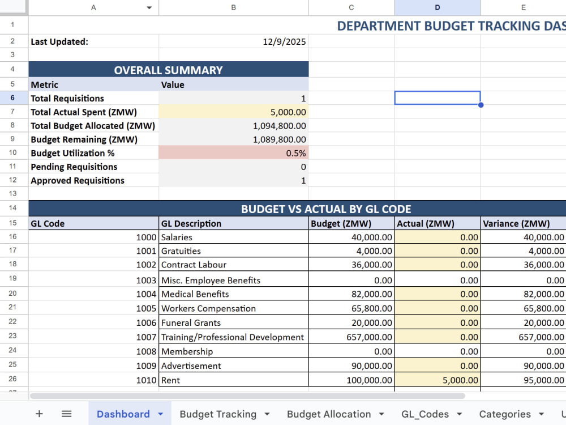The height and width of the screenshot is (425, 566).
Task: Open the all sheets list icon
Action: (x=66, y=414)
